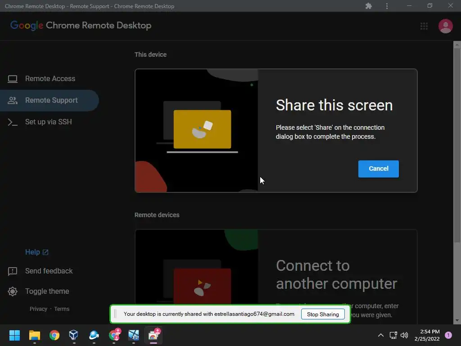The image size is (461, 346).
Task: Open the Windows 3.1 taskbar app
Action: click(x=134, y=335)
